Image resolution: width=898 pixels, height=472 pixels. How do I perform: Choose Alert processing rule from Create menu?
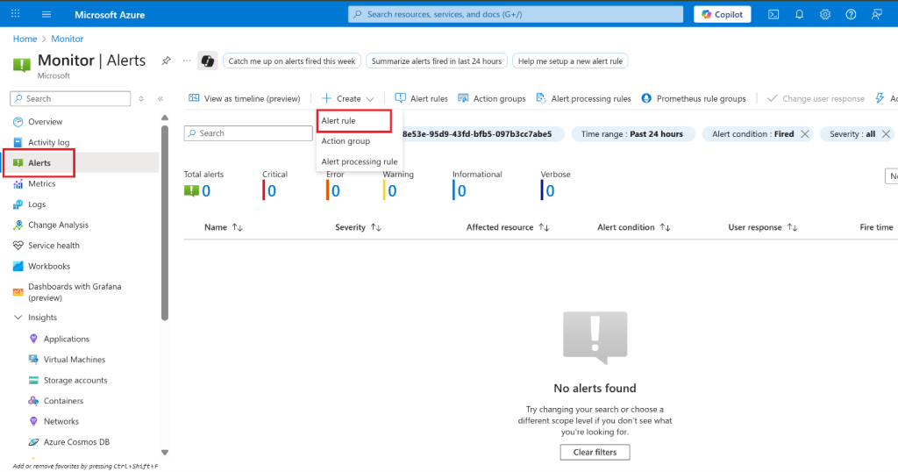pos(359,161)
